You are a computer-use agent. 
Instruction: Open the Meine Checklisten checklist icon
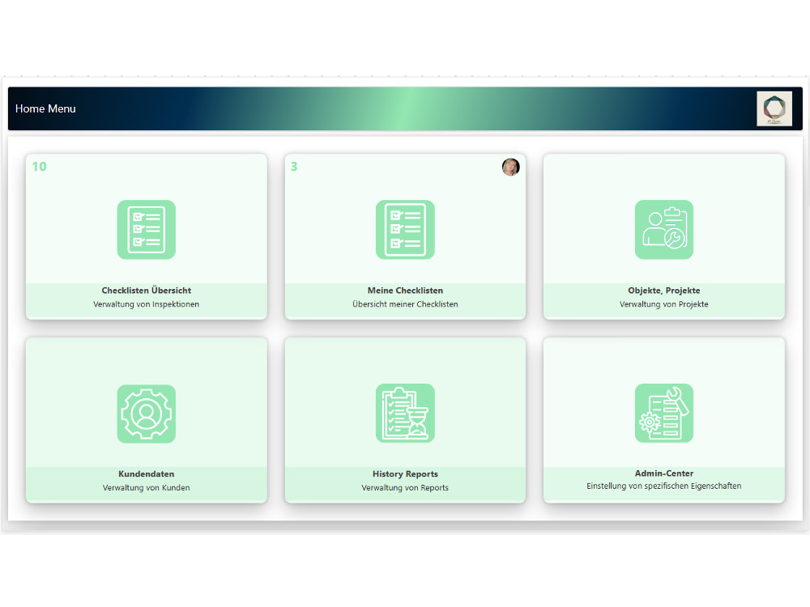405,230
